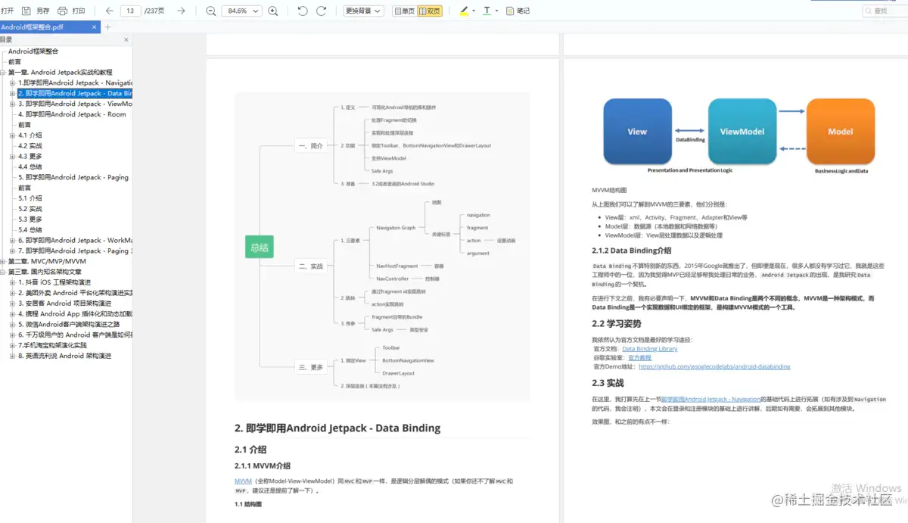Expand the 4.3 更多 outline node
908x523 pixels.
[12, 157]
